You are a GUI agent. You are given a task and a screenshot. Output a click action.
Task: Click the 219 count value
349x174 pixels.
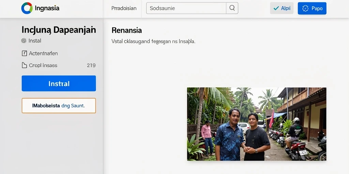click(91, 65)
